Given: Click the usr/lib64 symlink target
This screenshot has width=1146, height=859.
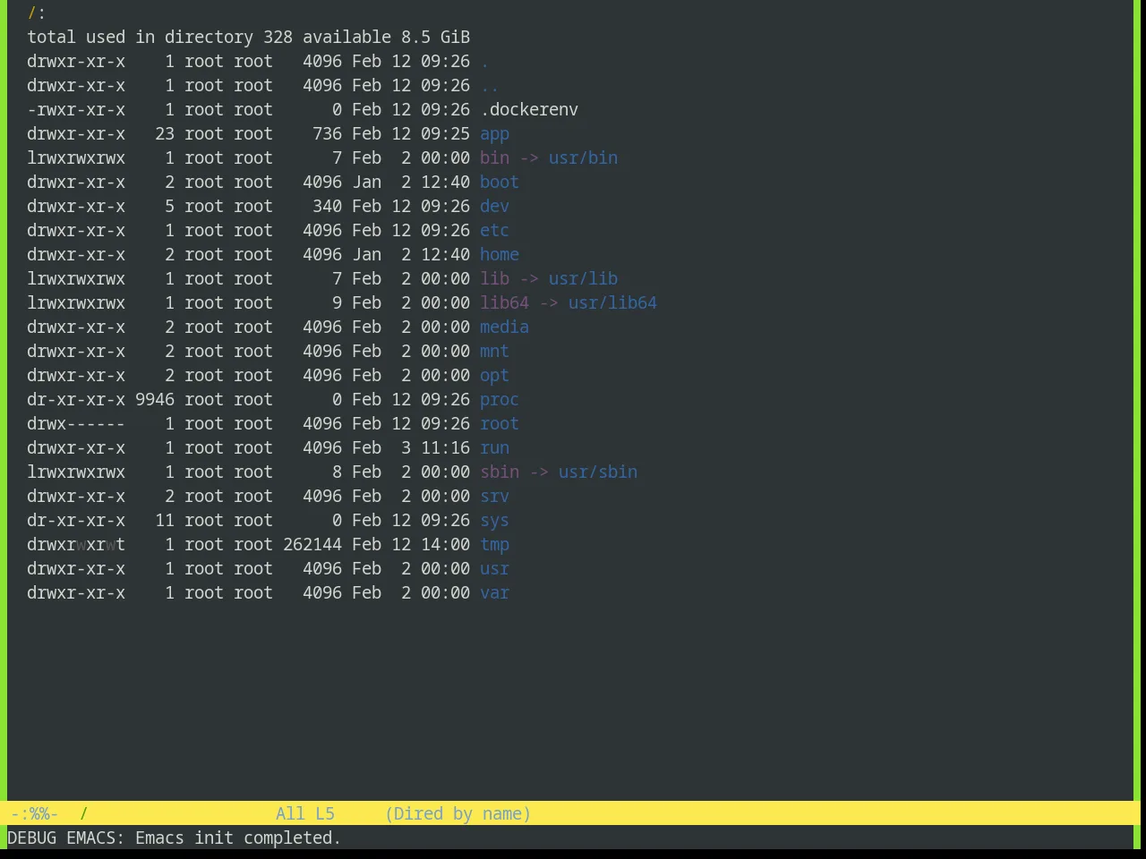Looking at the screenshot, I should click(612, 303).
